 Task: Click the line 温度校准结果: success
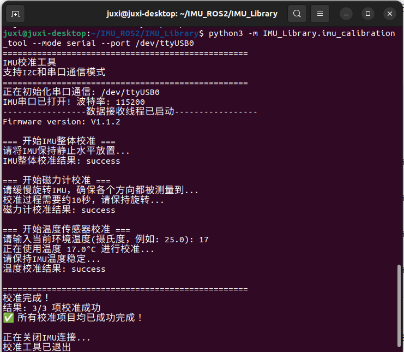(x=54, y=269)
